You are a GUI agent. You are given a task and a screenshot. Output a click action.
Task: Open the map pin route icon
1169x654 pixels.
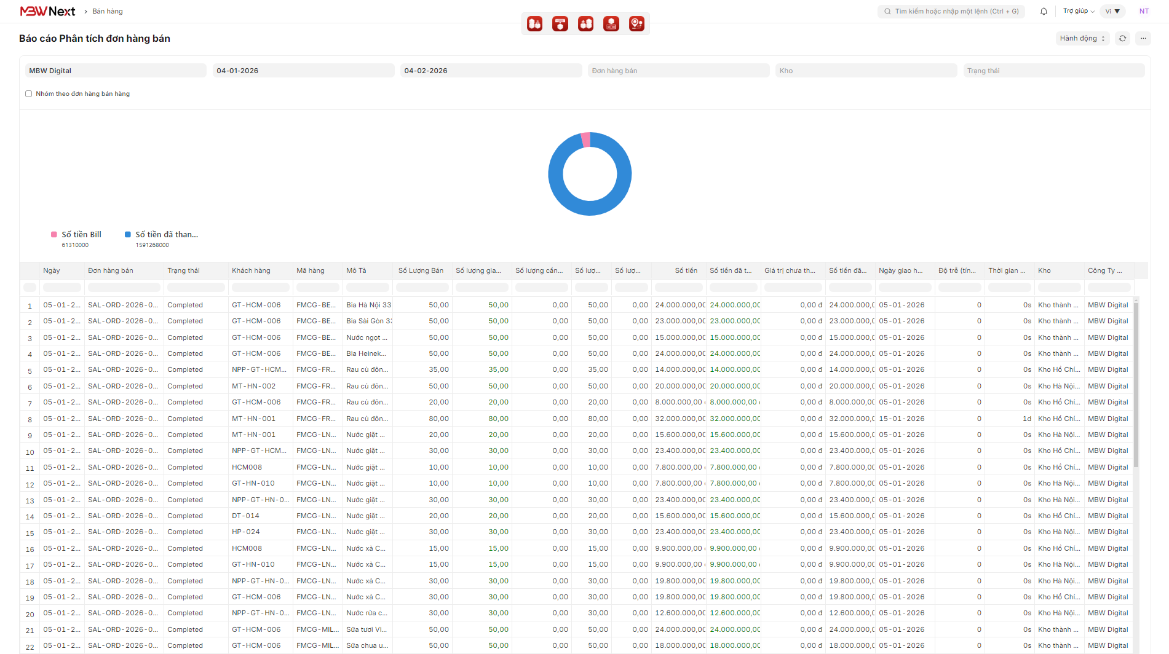pos(636,24)
